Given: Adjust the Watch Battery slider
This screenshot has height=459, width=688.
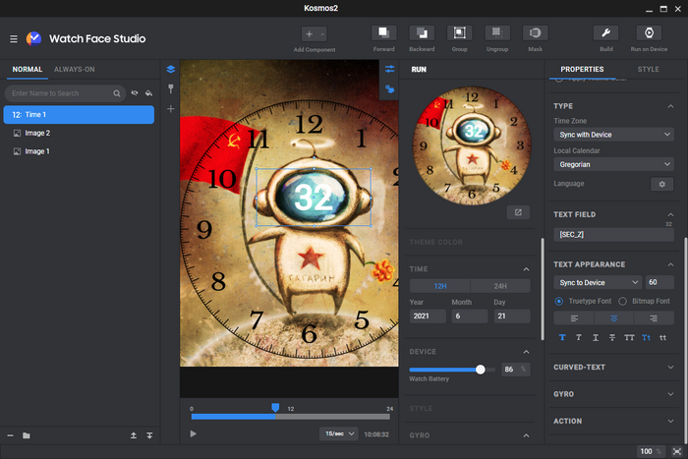Looking at the screenshot, I should [481, 370].
